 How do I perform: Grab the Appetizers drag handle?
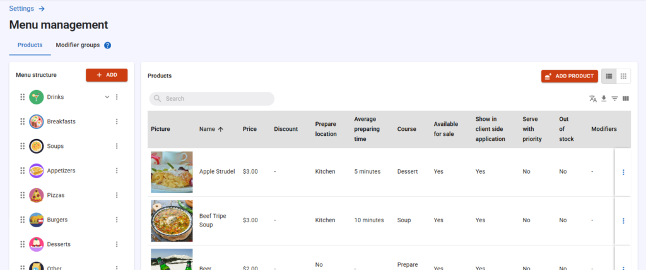(23, 171)
